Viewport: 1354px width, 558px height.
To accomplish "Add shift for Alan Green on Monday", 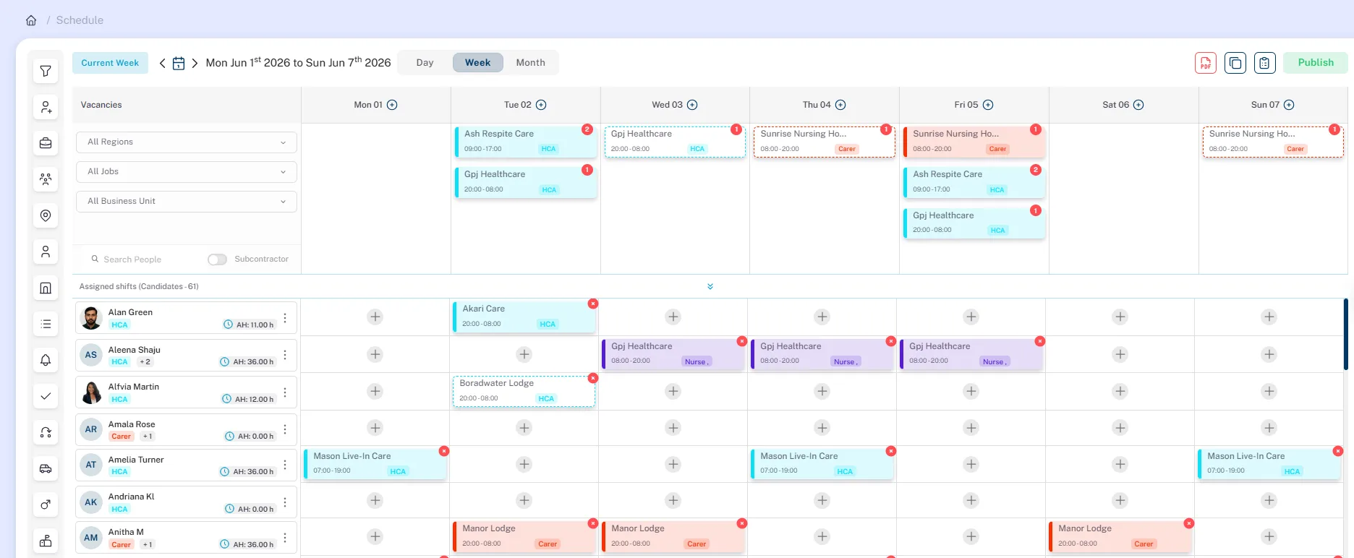I will tap(375, 317).
